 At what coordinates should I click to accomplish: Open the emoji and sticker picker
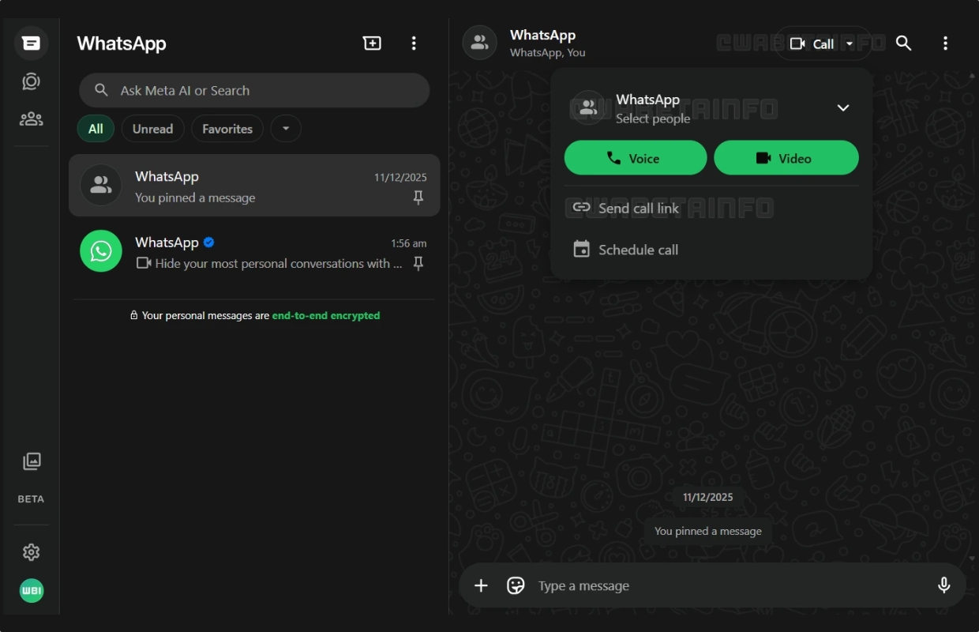coord(516,585)
